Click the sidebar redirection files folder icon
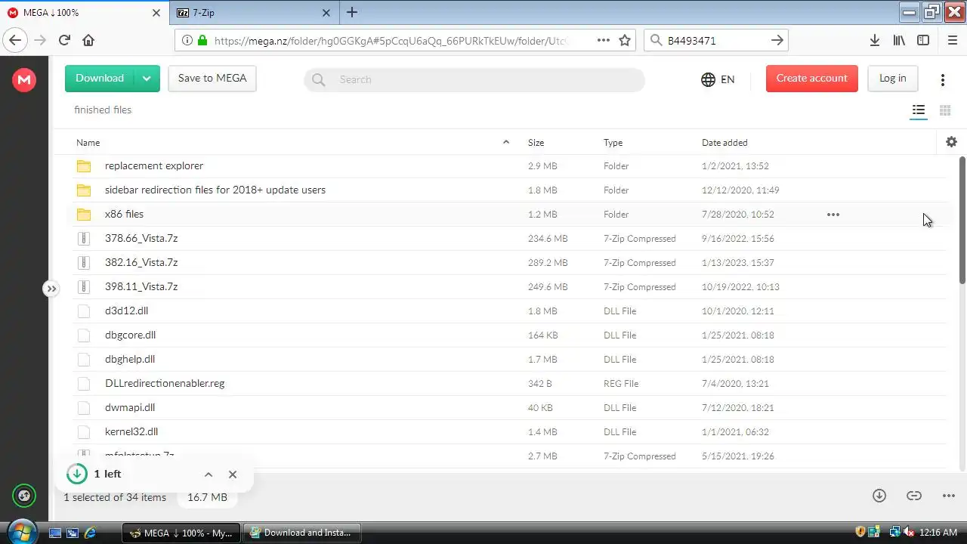Image resolution: width=967 pixels, height=544 pixels. pyautogui.click(x=84, y=190)
